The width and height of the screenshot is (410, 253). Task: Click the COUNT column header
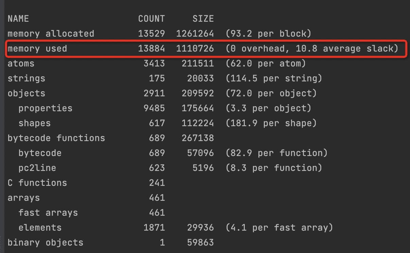(151, 19)
